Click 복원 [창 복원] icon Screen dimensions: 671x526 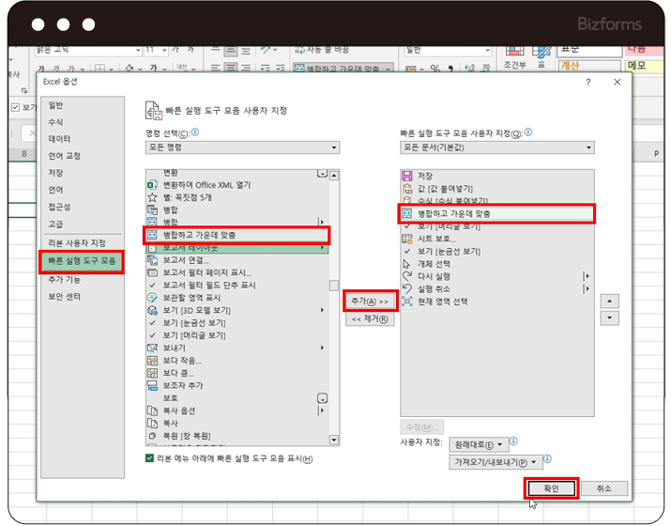pyautogui.click(x=152, y=436)
